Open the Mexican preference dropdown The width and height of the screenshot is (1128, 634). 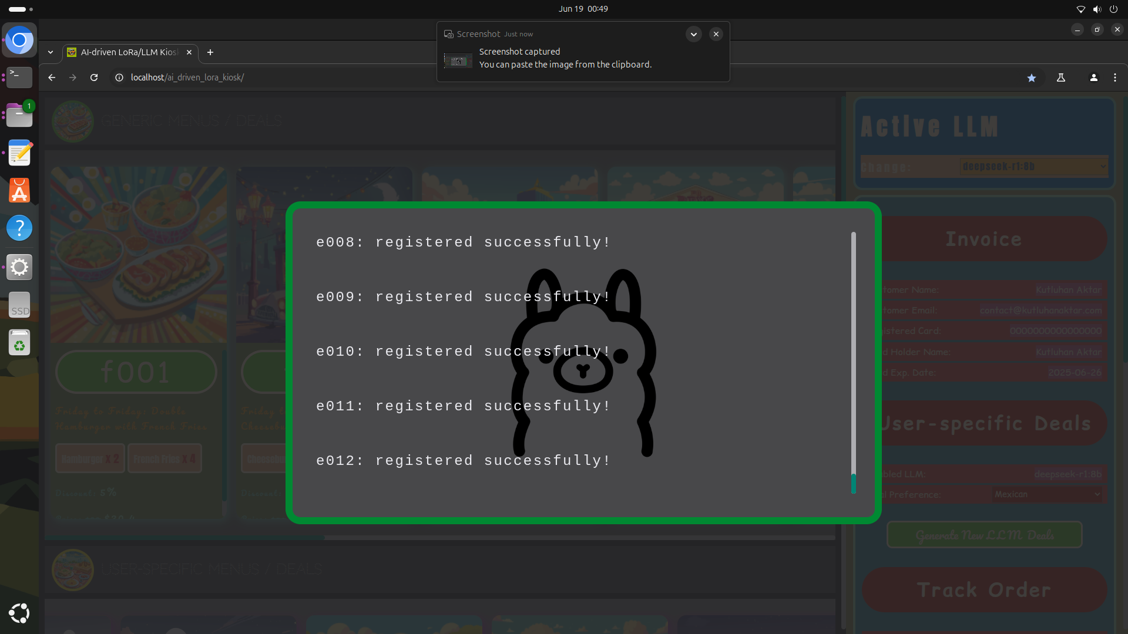point(1047,494)
